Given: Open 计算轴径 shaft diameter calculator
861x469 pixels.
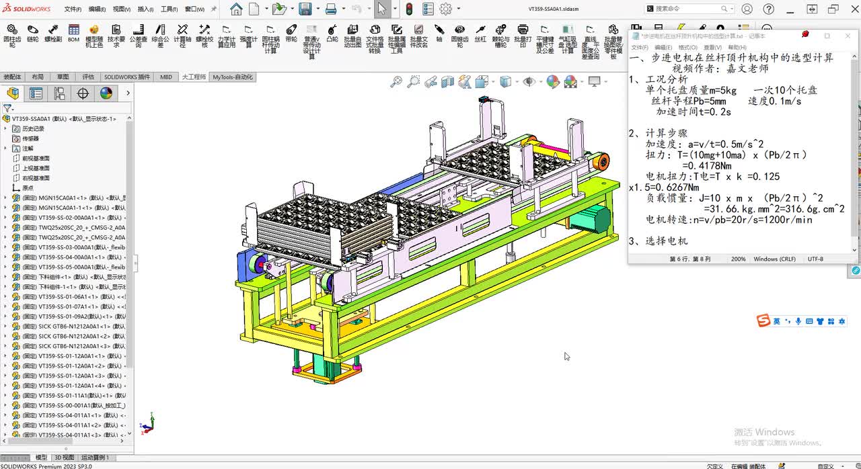Looking at the screenshot, I should click(182, 36).
